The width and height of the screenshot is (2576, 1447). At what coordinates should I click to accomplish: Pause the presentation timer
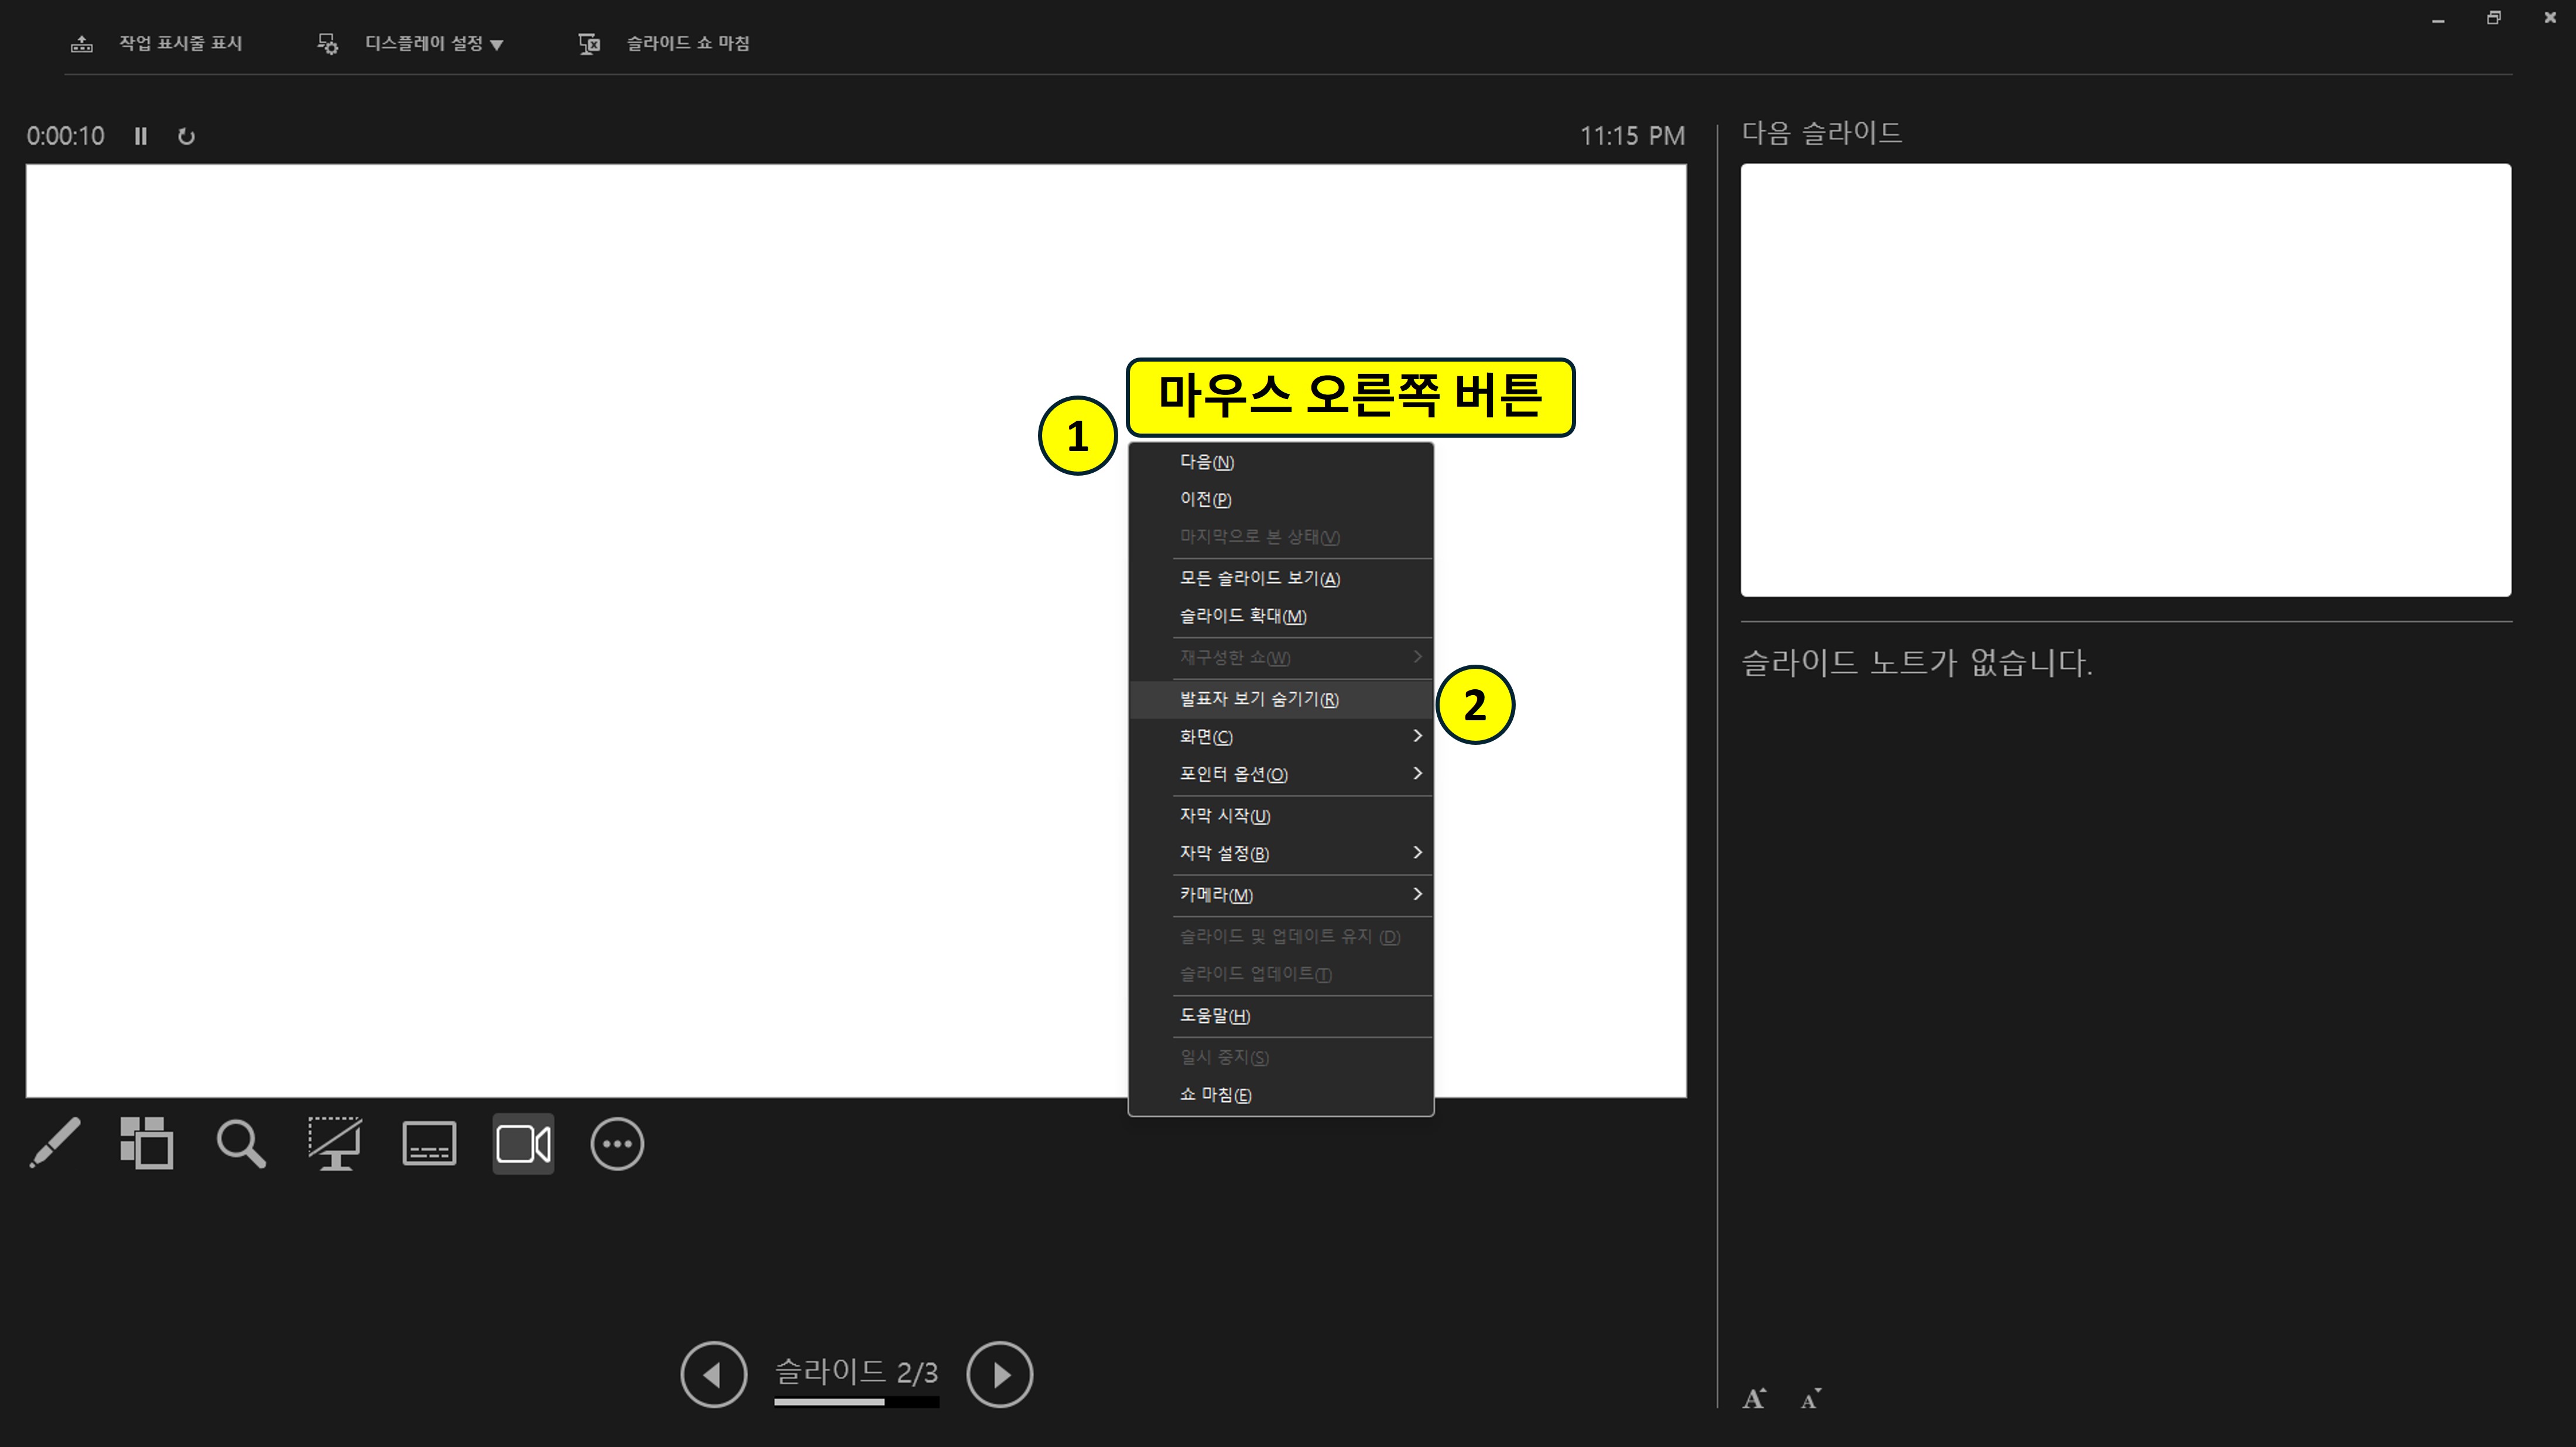tap(141, 136)
